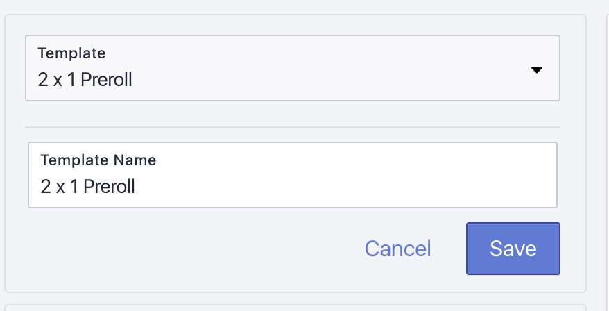Screen dimensions: 609x311
Task: Click the divider line below the Template dropdown
Action: tap(293, 127)
